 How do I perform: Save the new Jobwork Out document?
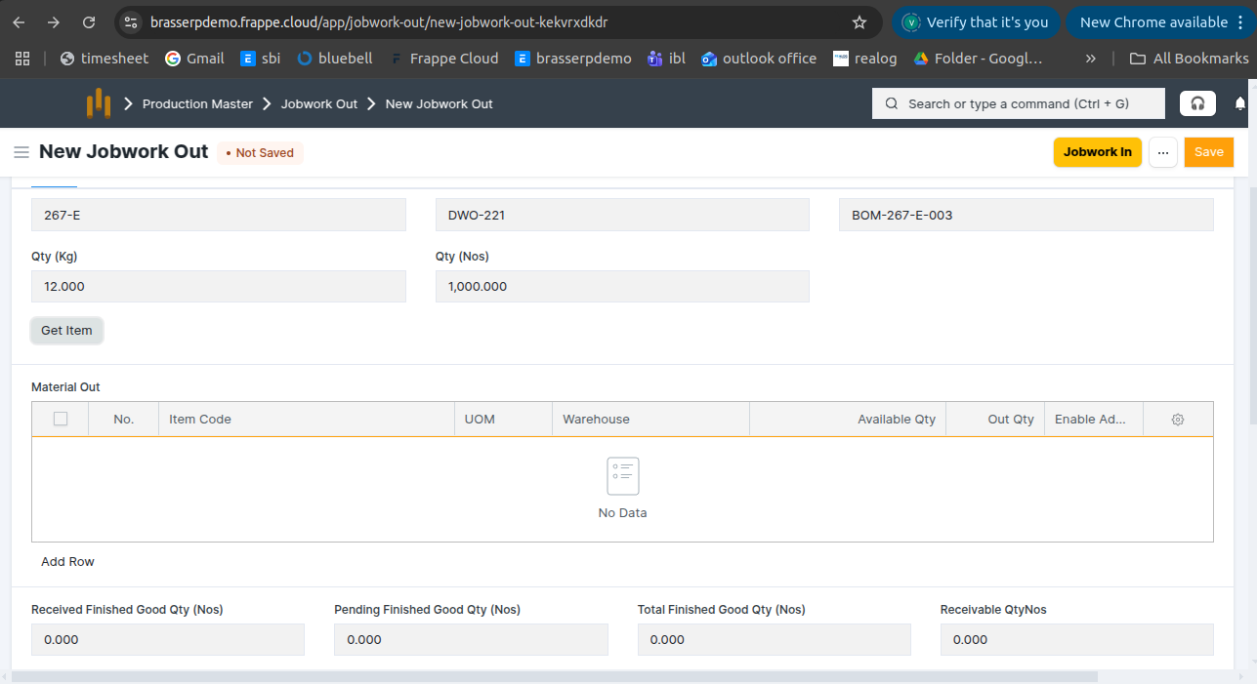1208,152
